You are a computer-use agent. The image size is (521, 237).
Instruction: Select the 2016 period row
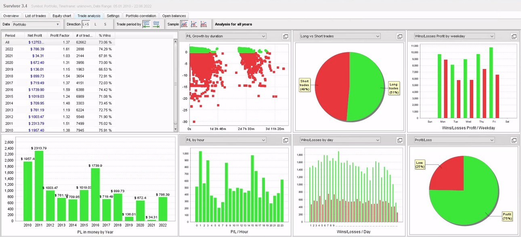[58, 90]
